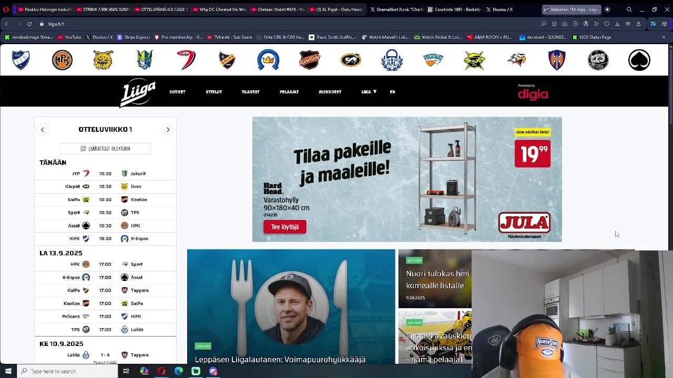Switch site language to EN
Viewport: 673px width, 378px height.
[x=392, y=92]
